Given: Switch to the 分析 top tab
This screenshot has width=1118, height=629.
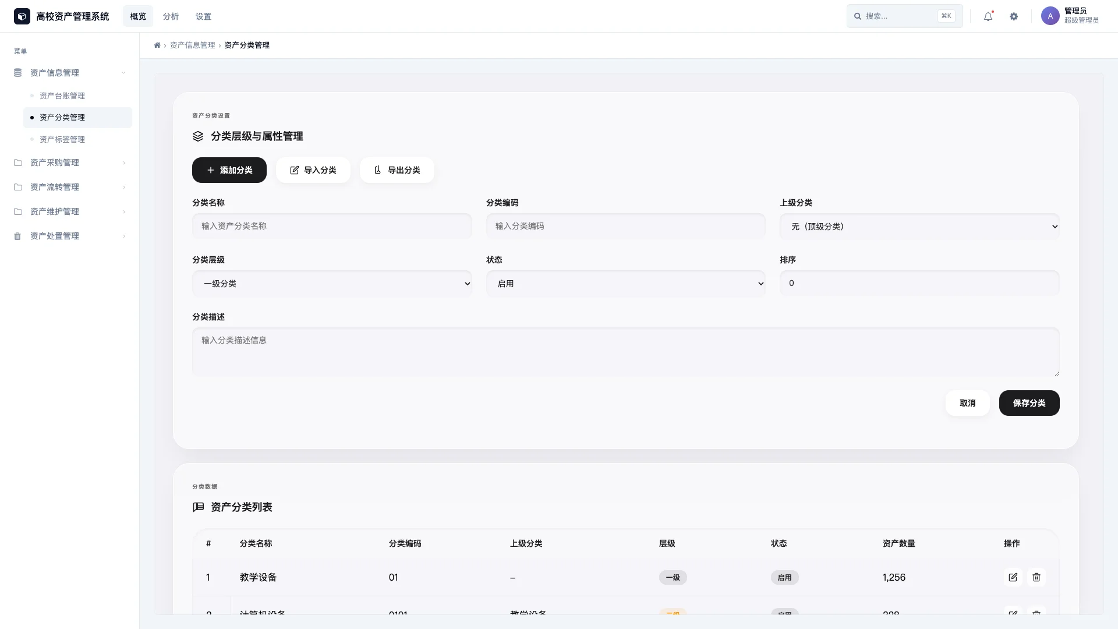Looking at the screenshot, I should [171, 16].
